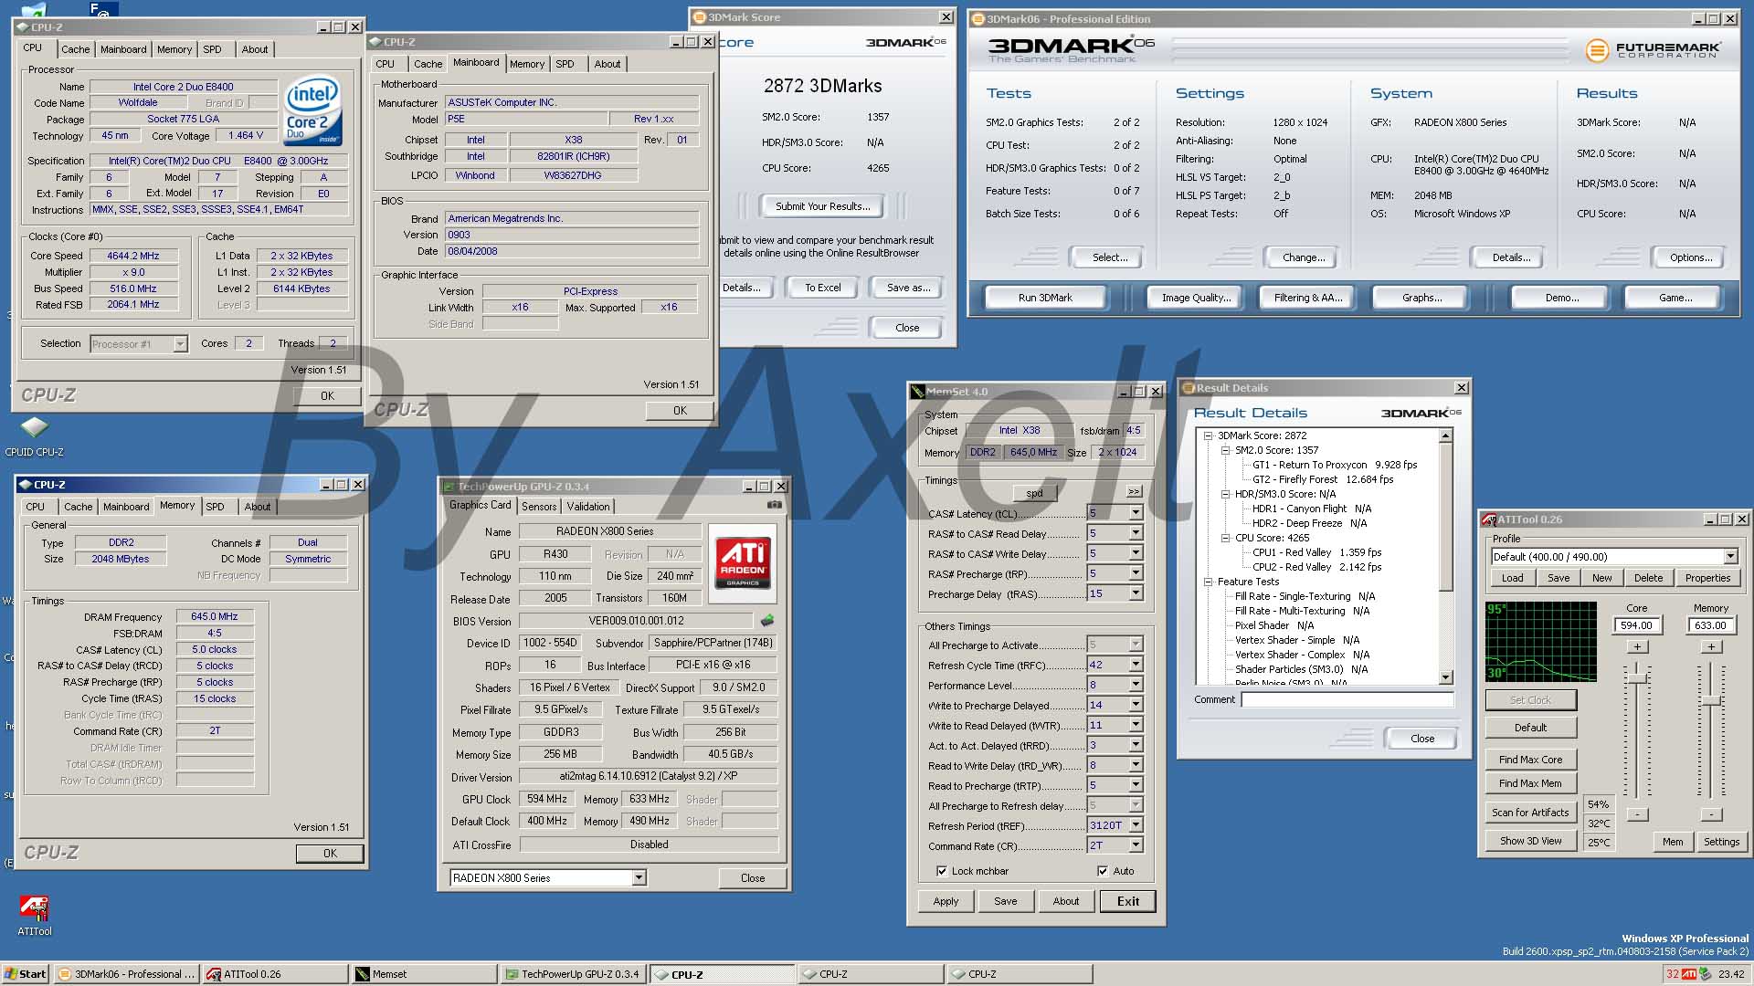This screenshot has width=1754, height=986.
Task: Click the BIOS save chip icon in GPU-Z
Action: 767,620
